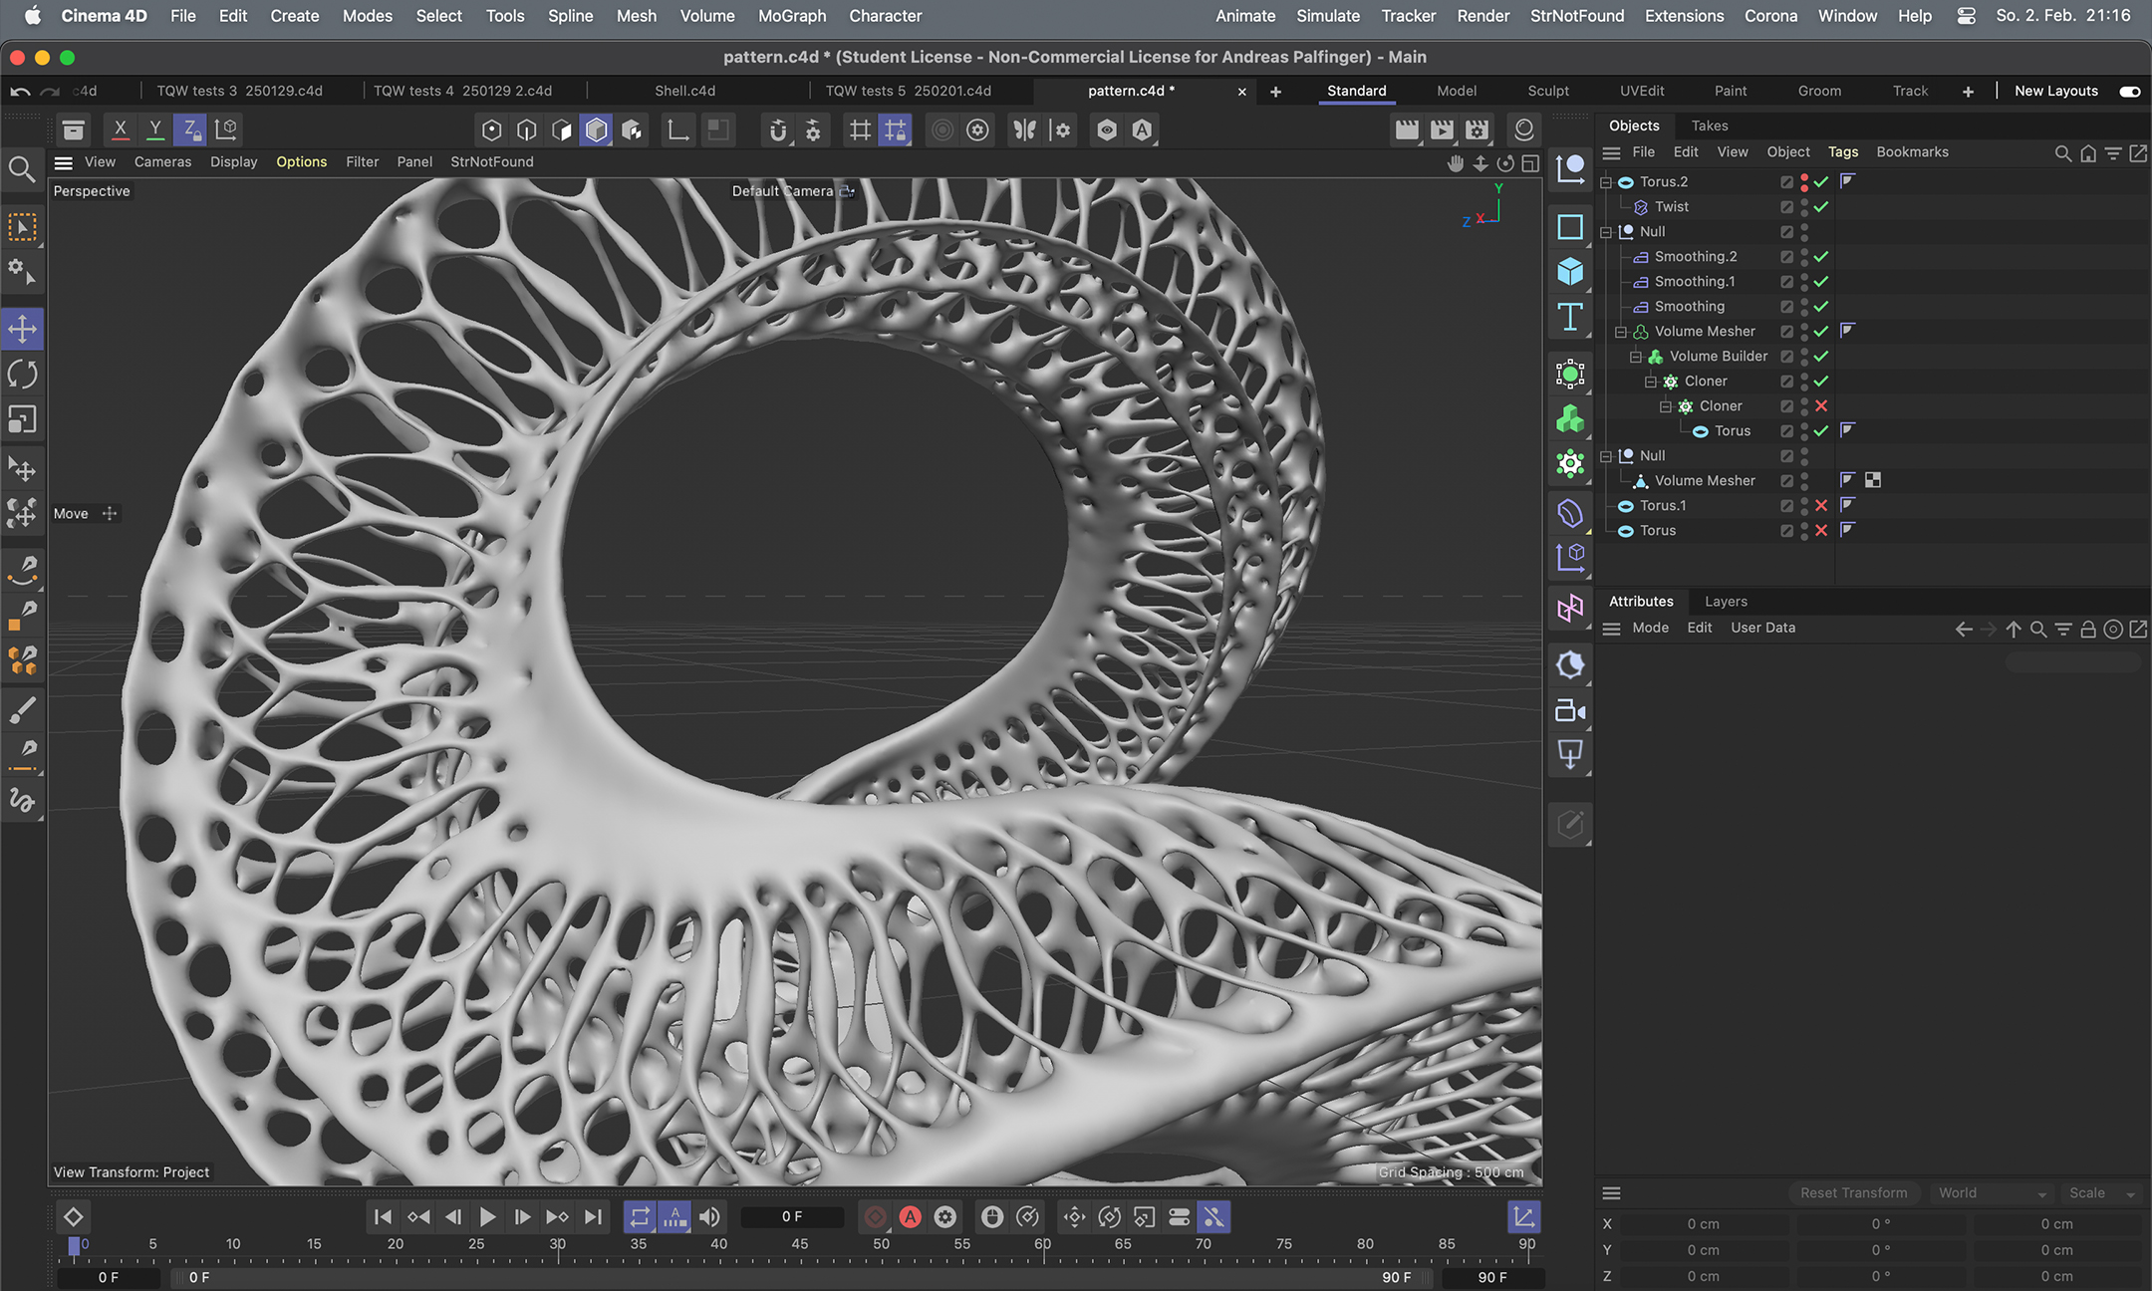Image resolution: width=2152 pixels, height=1291 pixels.
Task: Toggle the New Layouts switch
Action: (x=2129, y=91)
